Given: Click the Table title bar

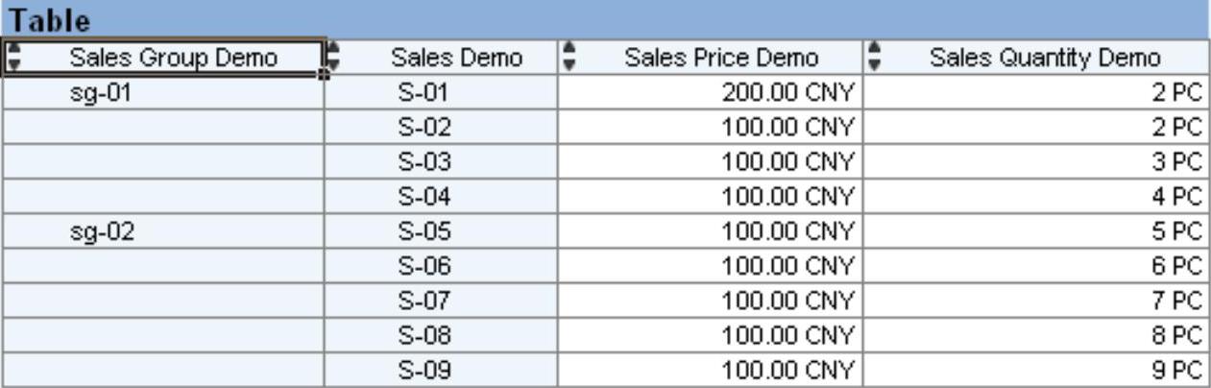Looking at the screenshot, I should tap(605, 19).
